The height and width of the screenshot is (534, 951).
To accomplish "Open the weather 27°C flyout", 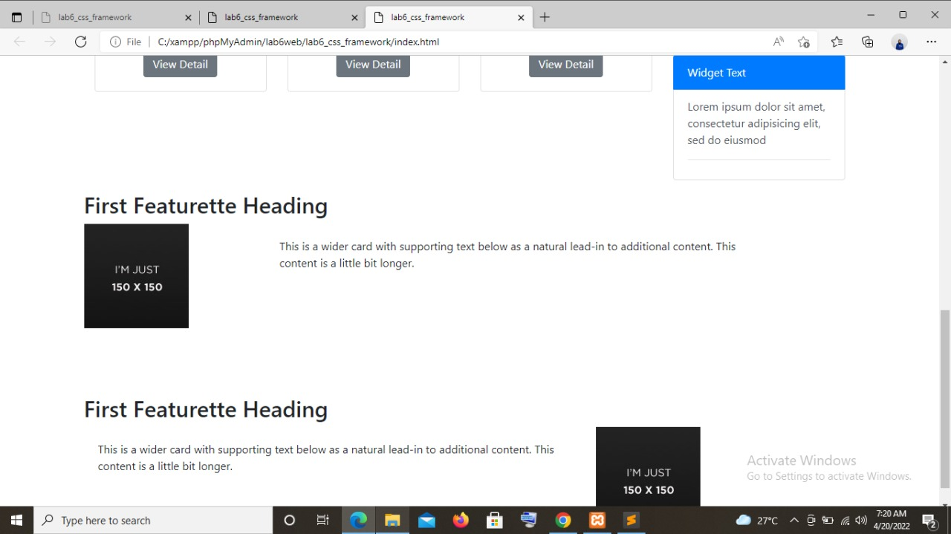I will click(x=758, y=520).
